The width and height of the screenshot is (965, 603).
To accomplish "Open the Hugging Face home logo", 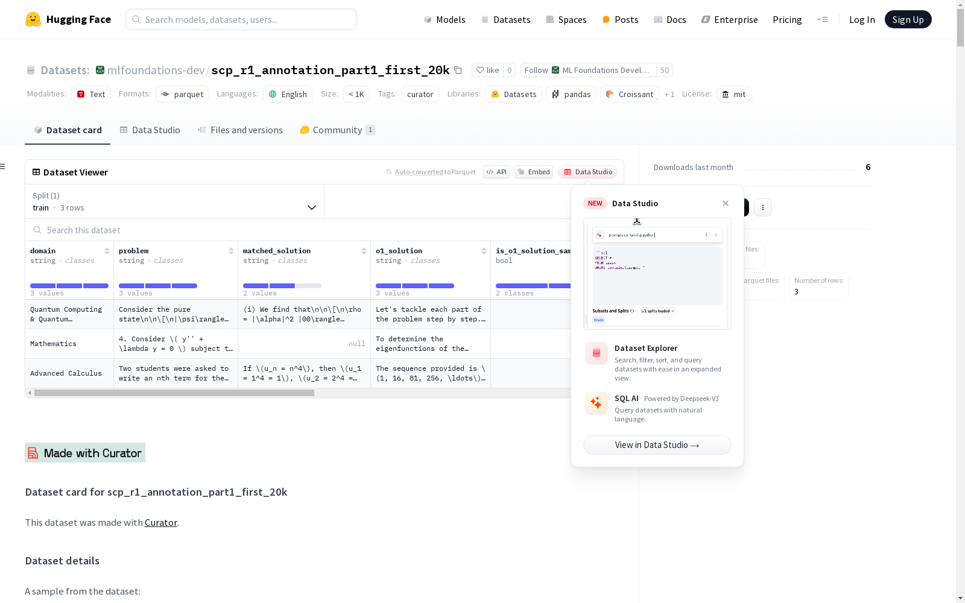I will [x=68, y=19].
